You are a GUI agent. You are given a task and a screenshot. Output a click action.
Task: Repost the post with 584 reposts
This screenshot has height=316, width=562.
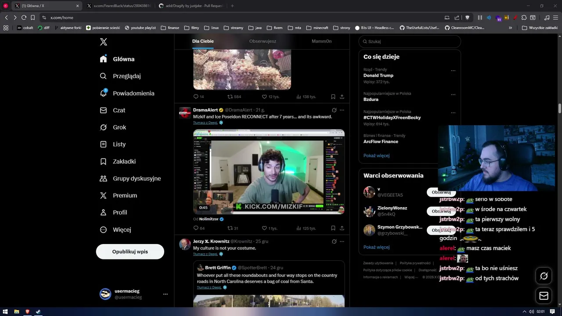234,97
